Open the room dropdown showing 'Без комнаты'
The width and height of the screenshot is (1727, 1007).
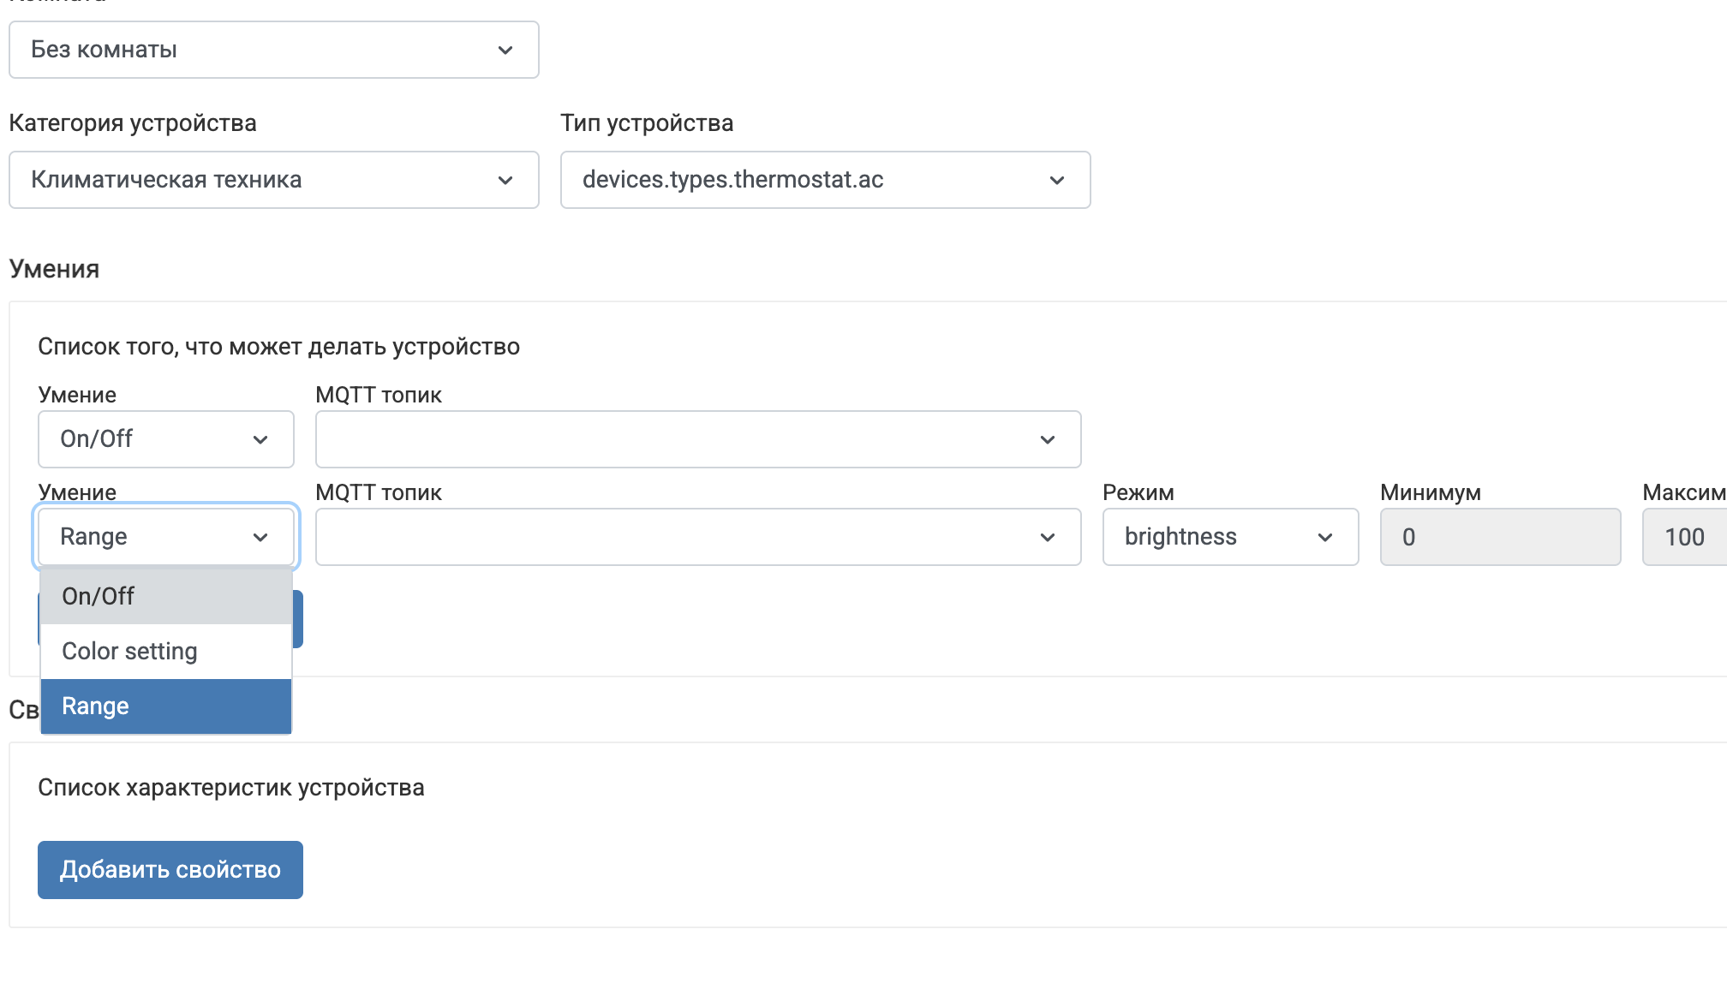(x=273, y=50)
